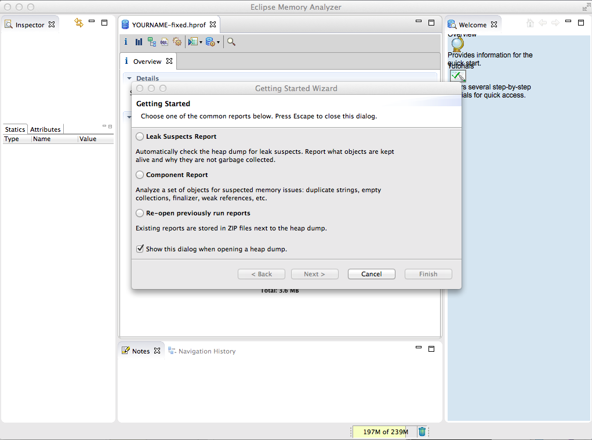This screenshot has height=440, width=592.
Task: Click the Back button in wizard
Action: [x=262, y=274]
